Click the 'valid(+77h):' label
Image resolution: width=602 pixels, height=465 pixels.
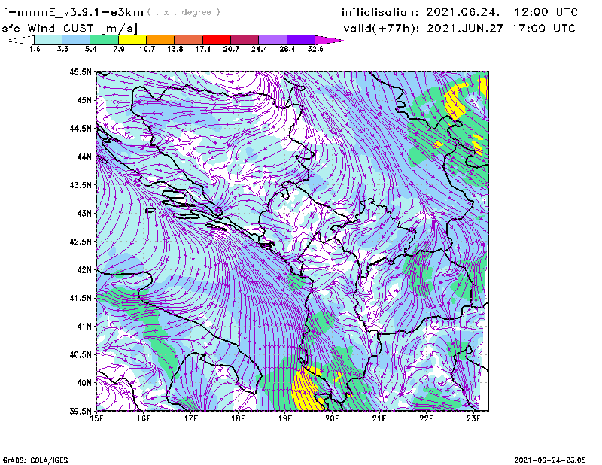pyautogui.click(x=382, y=29)
